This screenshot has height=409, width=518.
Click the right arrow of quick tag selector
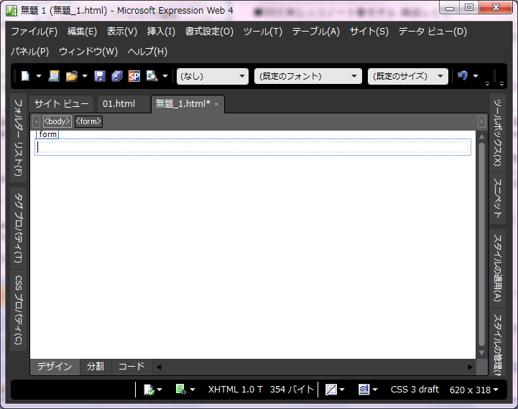coord(481,121)
